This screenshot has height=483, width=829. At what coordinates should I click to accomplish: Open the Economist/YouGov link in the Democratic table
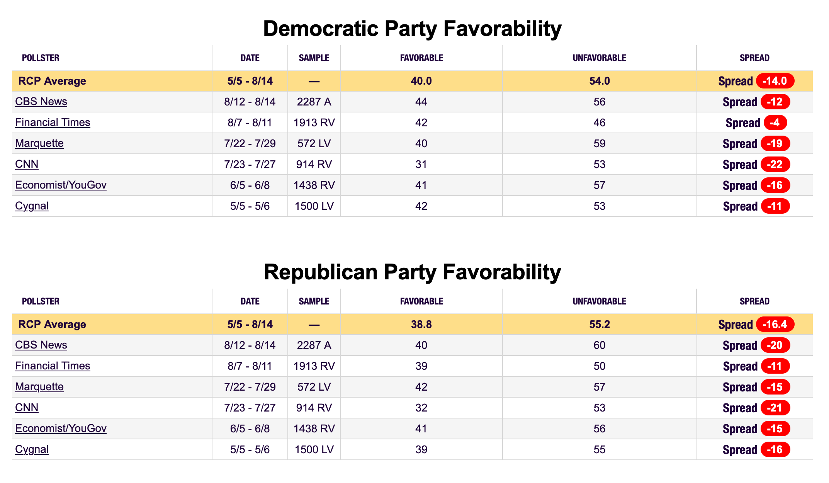click(61, 185)
